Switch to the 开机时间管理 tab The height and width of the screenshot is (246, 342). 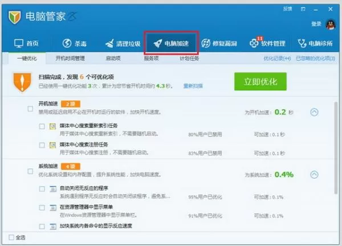(70, 58)
